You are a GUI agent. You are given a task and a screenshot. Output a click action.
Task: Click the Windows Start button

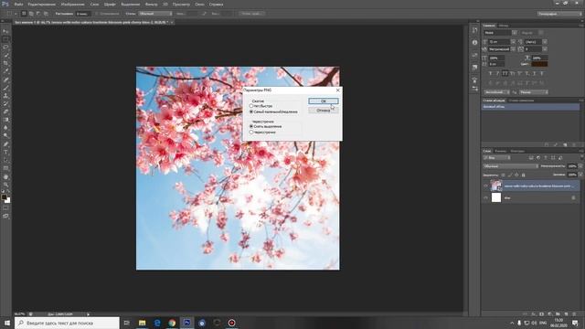click(x=7, y=323)
